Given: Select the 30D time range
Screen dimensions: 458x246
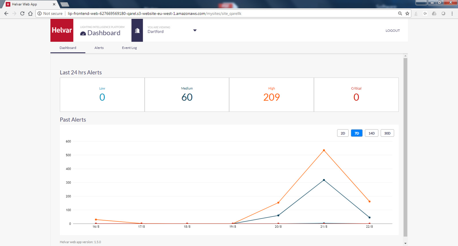Looking at the screenshot, I should [387, 133].
